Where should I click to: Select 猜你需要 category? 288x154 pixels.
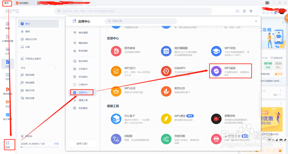click(x=82, y=33)
